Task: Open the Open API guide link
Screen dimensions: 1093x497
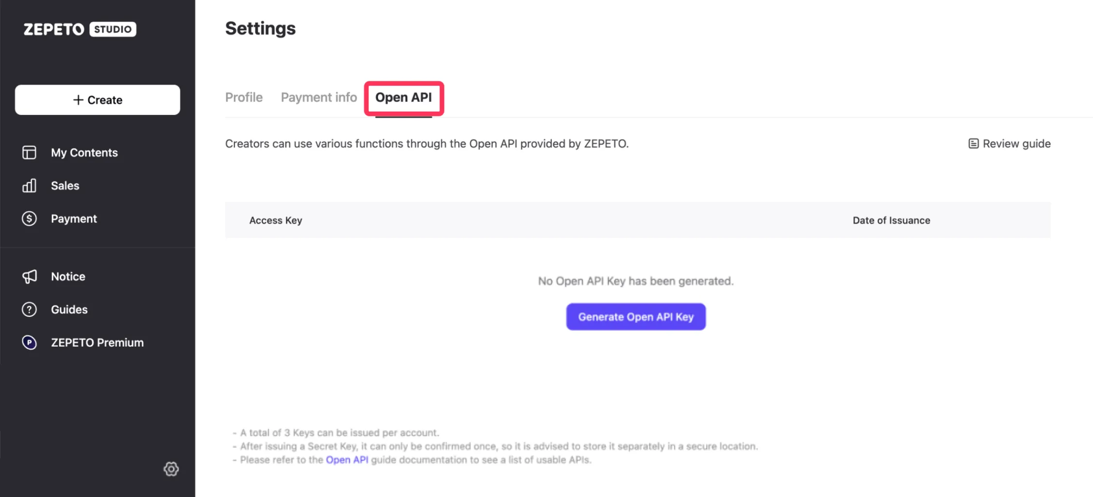Action: pyautogui.click(x=347, y=460)
